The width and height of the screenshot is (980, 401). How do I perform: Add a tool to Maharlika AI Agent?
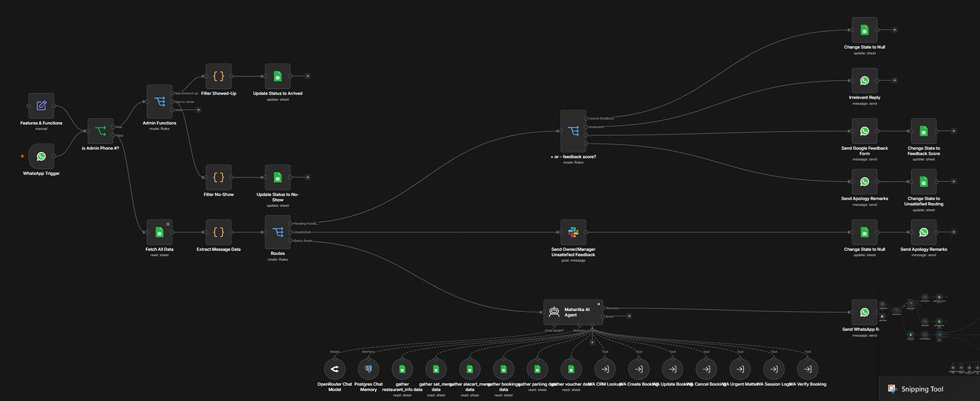(592, 342)
